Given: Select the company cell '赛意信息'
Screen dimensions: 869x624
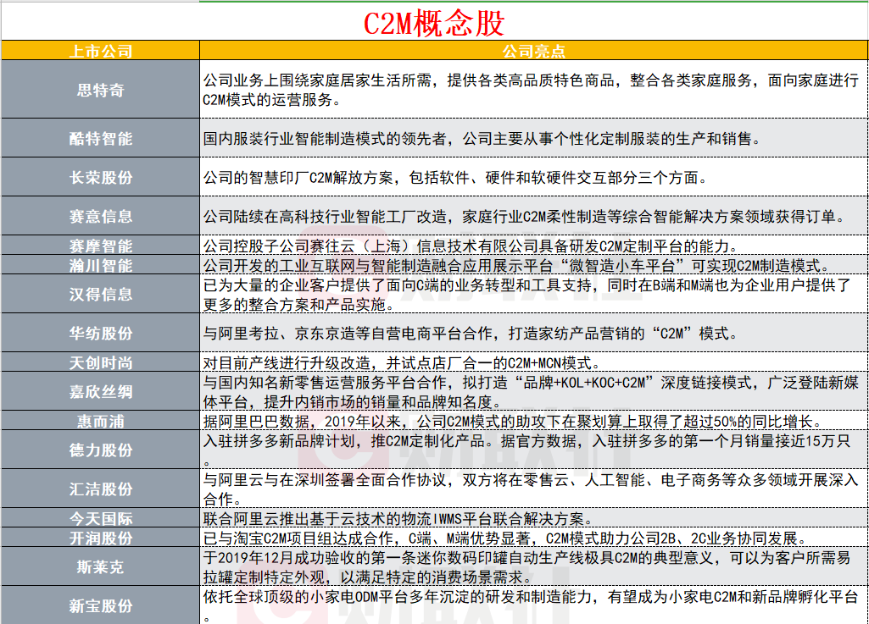Looking at the screenshot, I should [x=100, y=216].
